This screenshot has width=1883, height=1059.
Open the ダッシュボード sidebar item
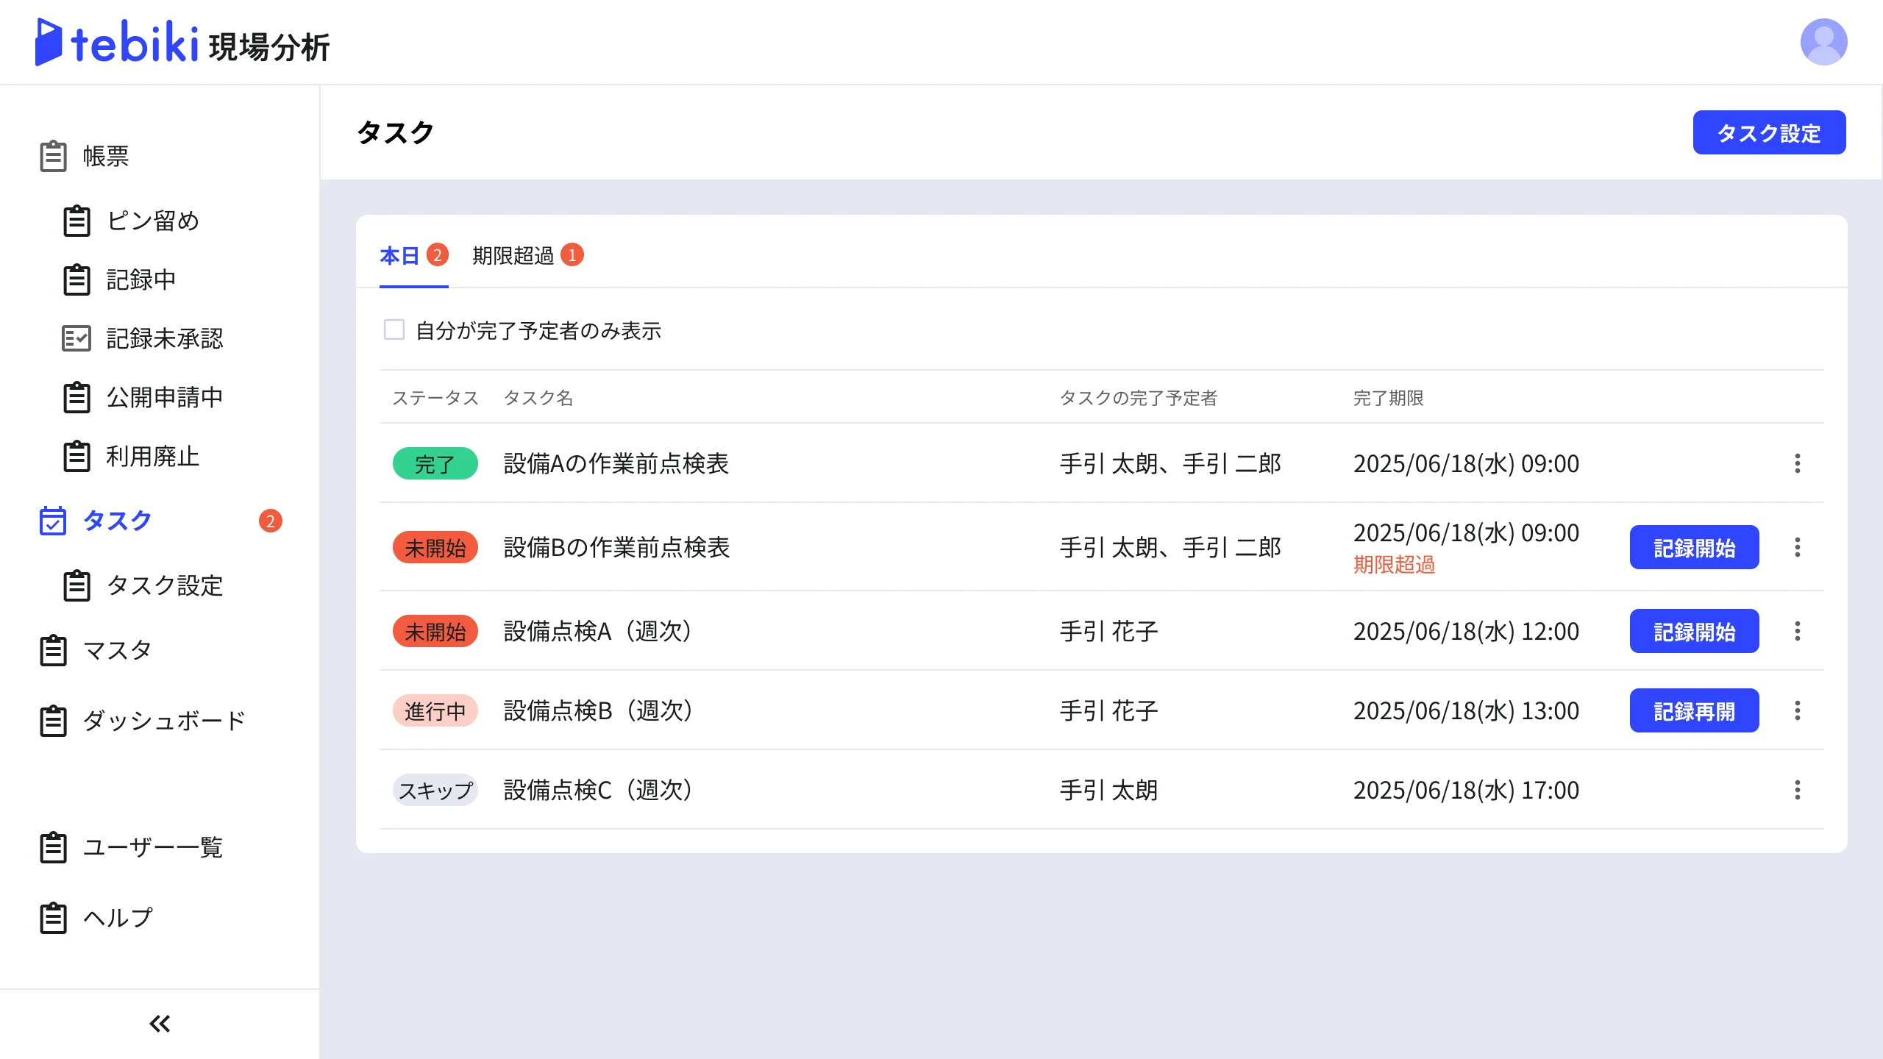[x=163, y=721]
